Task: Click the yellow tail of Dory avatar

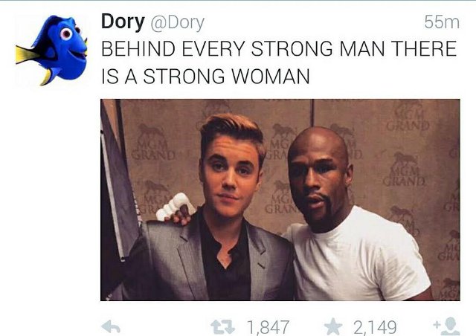Action: [x=28, y=54]
